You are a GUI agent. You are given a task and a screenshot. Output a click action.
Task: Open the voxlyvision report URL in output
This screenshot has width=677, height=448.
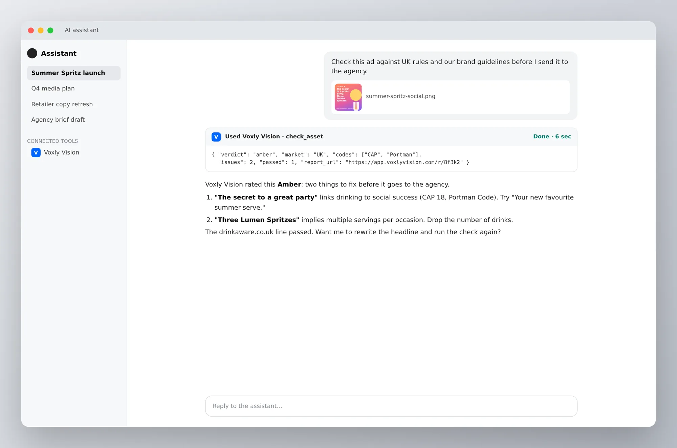404,162
